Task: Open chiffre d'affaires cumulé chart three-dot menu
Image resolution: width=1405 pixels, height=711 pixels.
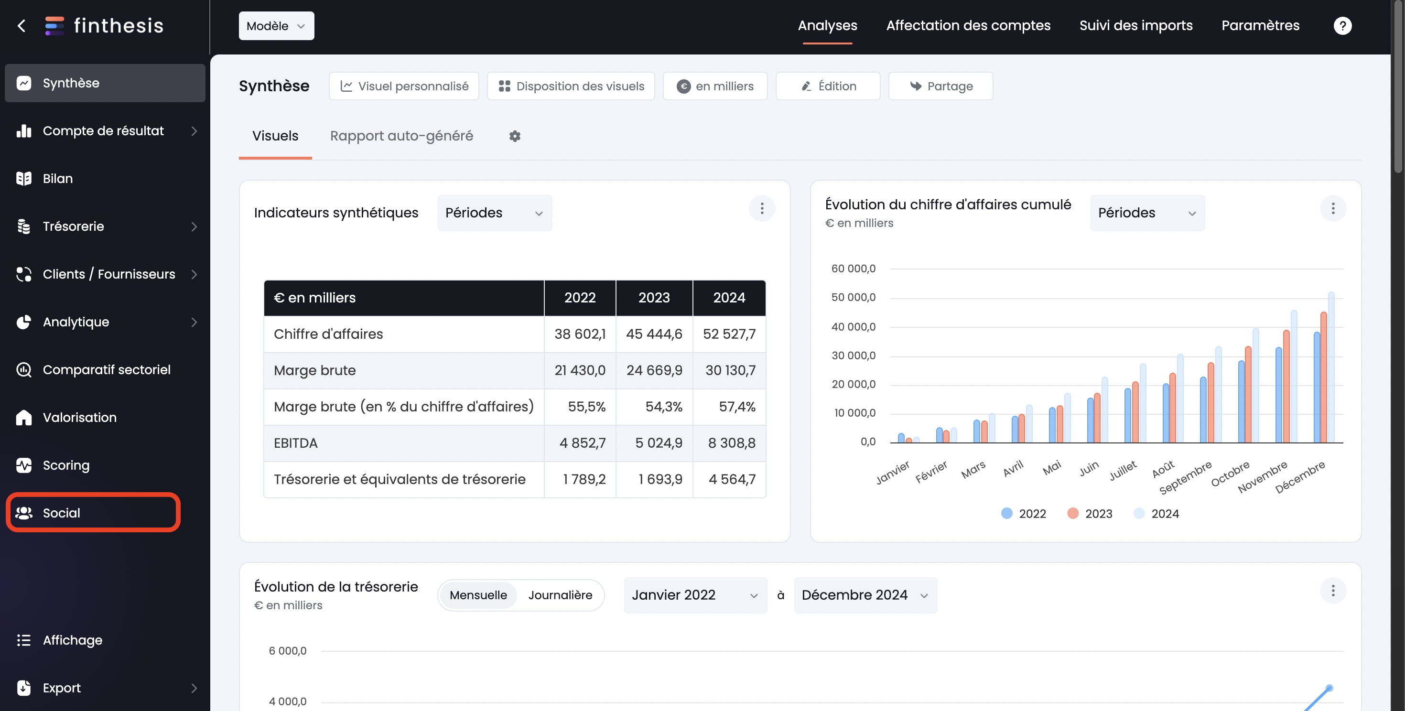Action: [x=1332, y=208]
